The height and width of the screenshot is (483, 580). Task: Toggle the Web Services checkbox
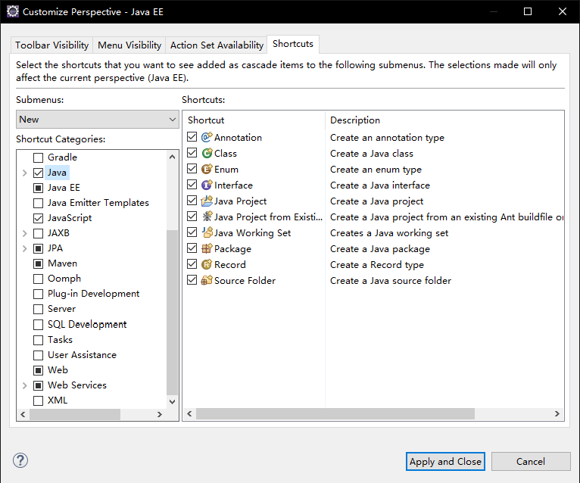tap(38, 385)
